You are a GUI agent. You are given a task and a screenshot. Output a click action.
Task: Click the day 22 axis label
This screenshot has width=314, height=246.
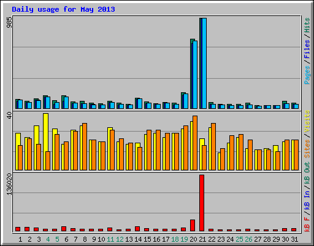click(x=212, y=239)
